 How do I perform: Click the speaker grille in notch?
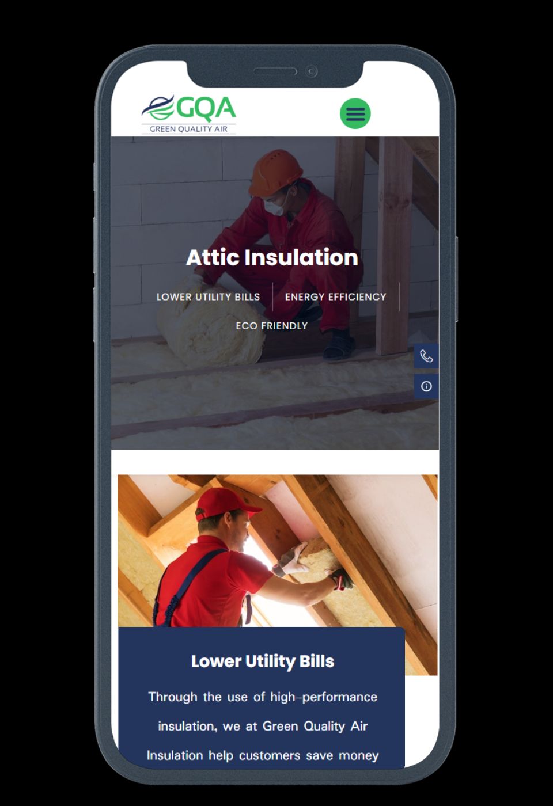pos(276,72)
